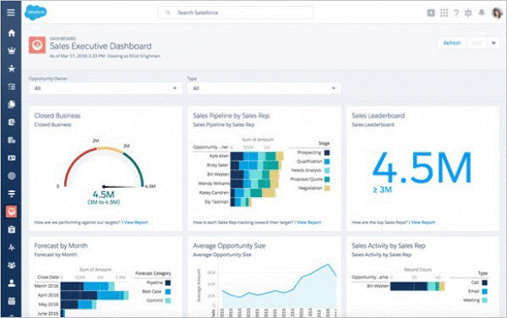Click the Email activity legend swatch
The image size is (507, 318).
(484, 291)
